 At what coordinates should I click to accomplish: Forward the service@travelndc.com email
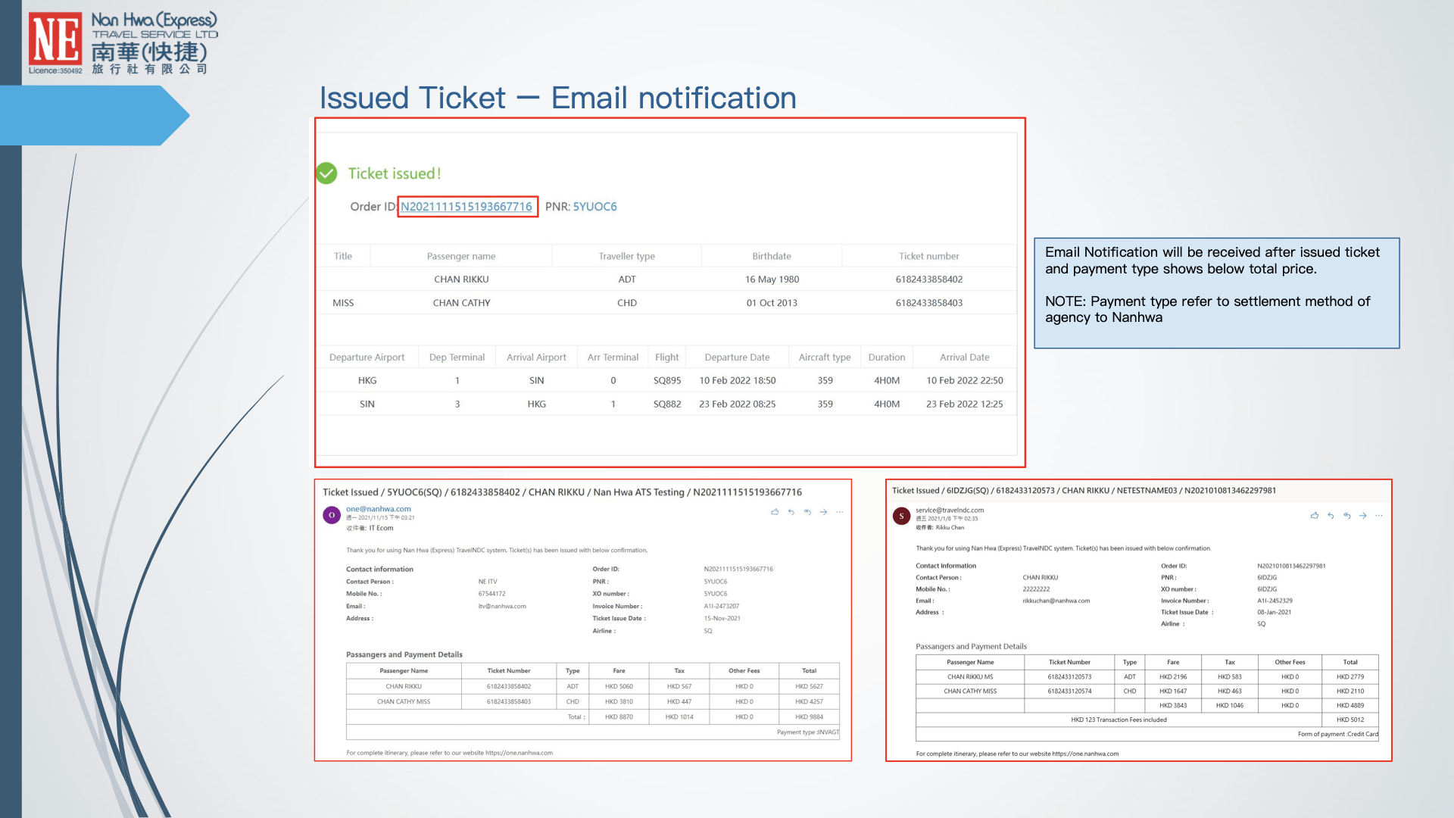[1363, 516]
